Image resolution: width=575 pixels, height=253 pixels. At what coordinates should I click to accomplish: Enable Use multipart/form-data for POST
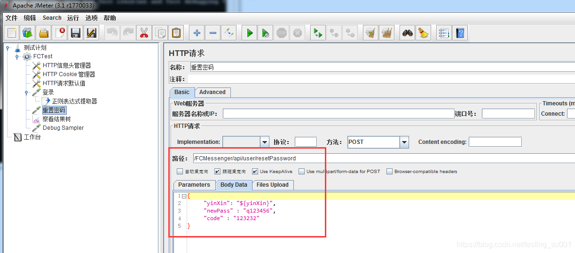click(x=302, y=172)
